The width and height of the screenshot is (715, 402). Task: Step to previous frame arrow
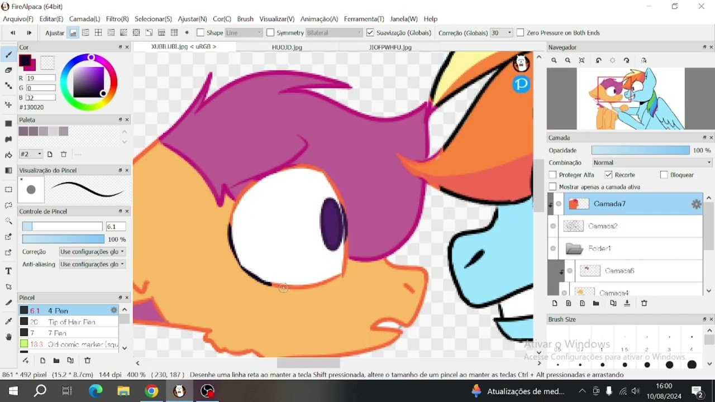13,33
